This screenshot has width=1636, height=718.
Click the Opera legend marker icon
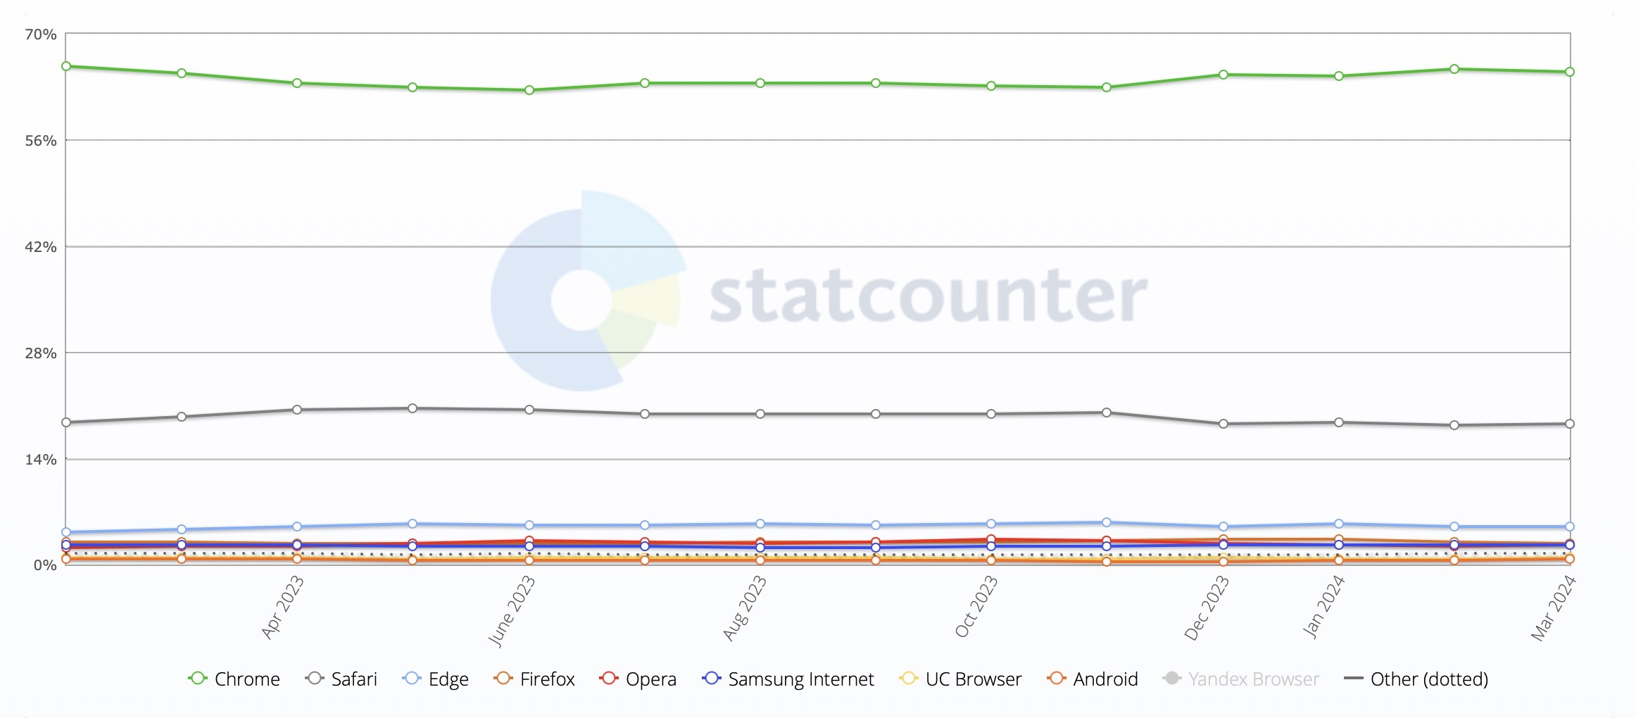click(609, 679)
